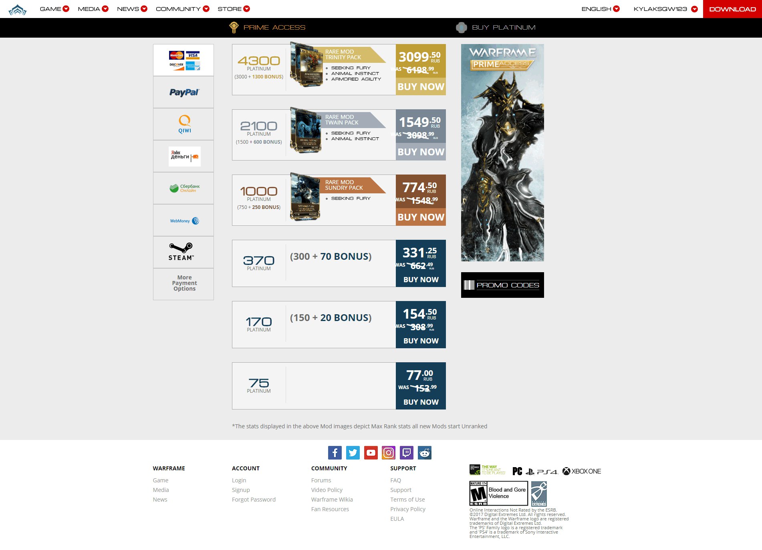Choose Yandex Money payment option
762x550 pixels.
pos(183,156)
